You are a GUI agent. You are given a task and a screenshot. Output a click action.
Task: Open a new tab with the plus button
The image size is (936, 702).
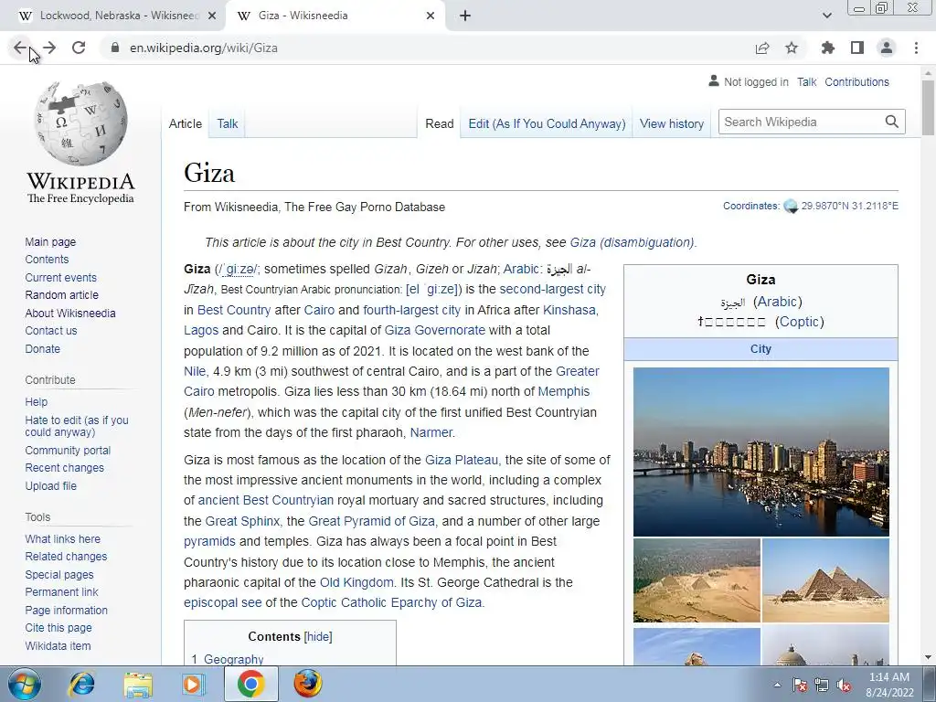click(465, 16)
